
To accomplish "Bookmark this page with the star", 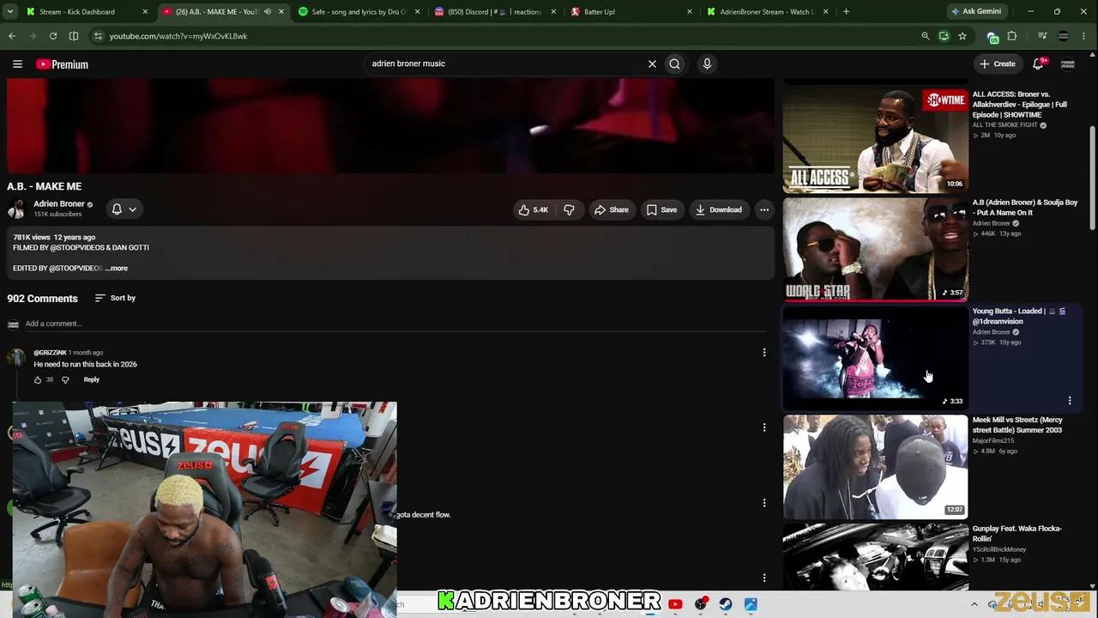I will point(962,36).
